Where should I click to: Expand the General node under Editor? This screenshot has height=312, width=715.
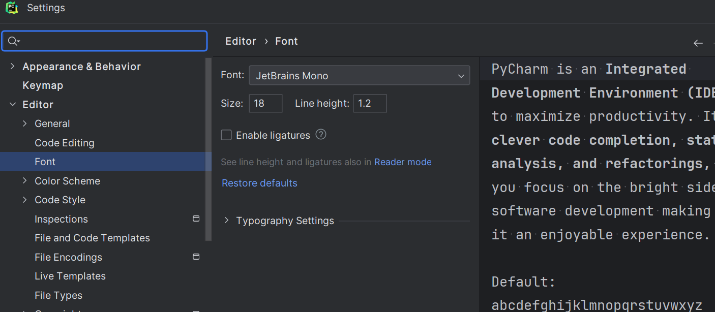point(25,123)
